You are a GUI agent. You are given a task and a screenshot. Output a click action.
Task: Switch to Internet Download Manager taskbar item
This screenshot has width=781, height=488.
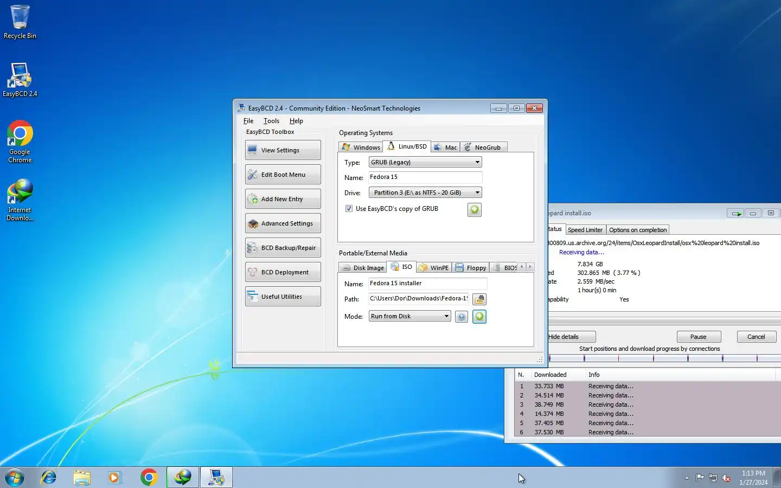tap(183, 477)
